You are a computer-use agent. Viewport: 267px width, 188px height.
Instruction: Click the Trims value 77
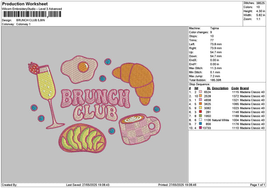pos(212,40)
